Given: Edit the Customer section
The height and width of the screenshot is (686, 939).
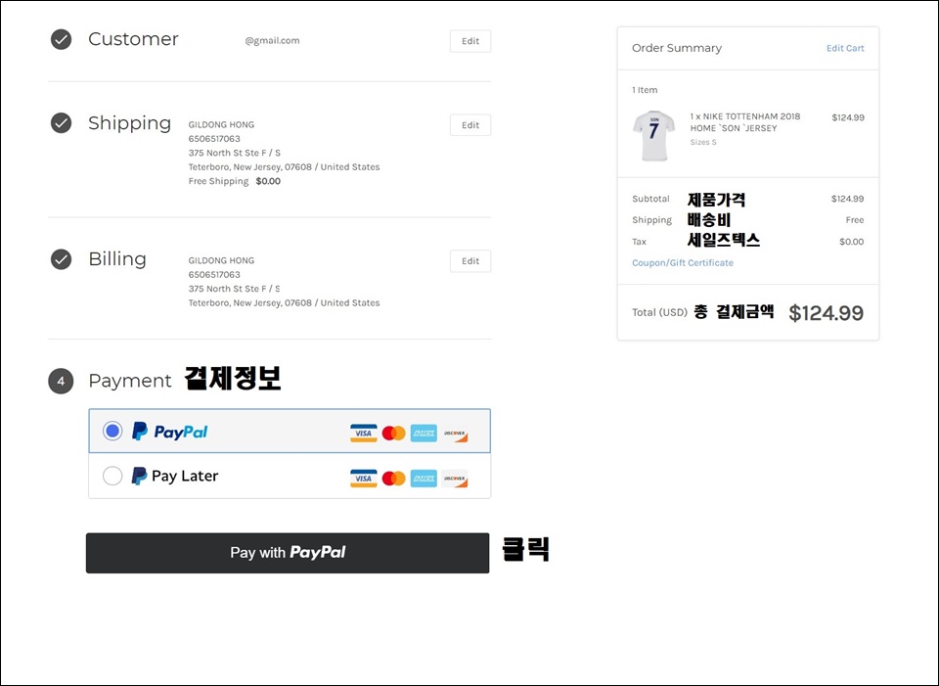Looking at the screenshot, I should [x=470, y=41].
